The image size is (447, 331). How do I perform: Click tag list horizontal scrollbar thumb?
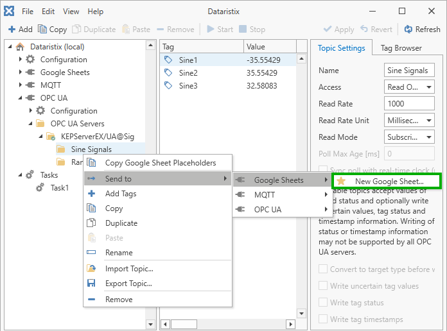click(x=184, y=324)
